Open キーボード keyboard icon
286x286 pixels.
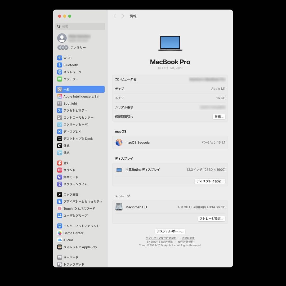coord(60,257)
